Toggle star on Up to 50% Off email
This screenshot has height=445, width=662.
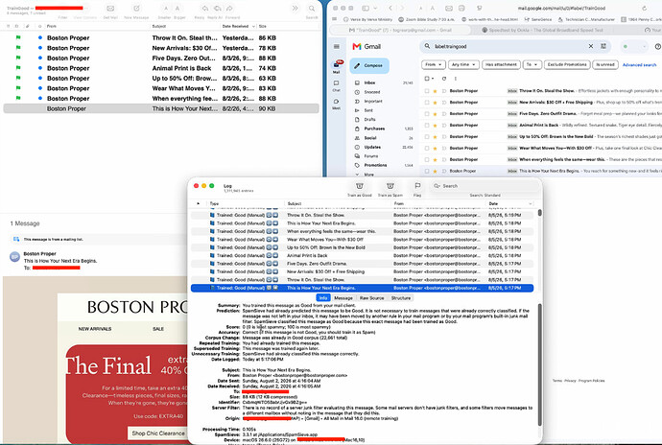pyautogui.click(x=435, y=137)
